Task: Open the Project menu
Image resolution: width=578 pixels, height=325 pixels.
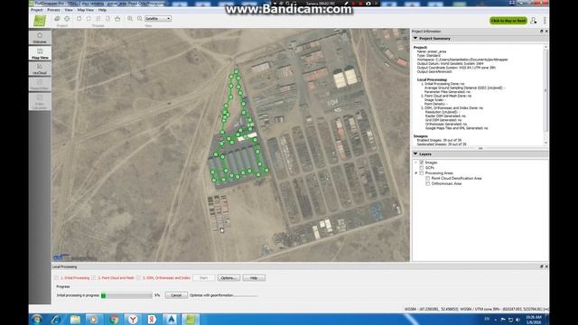Action: 36,10
